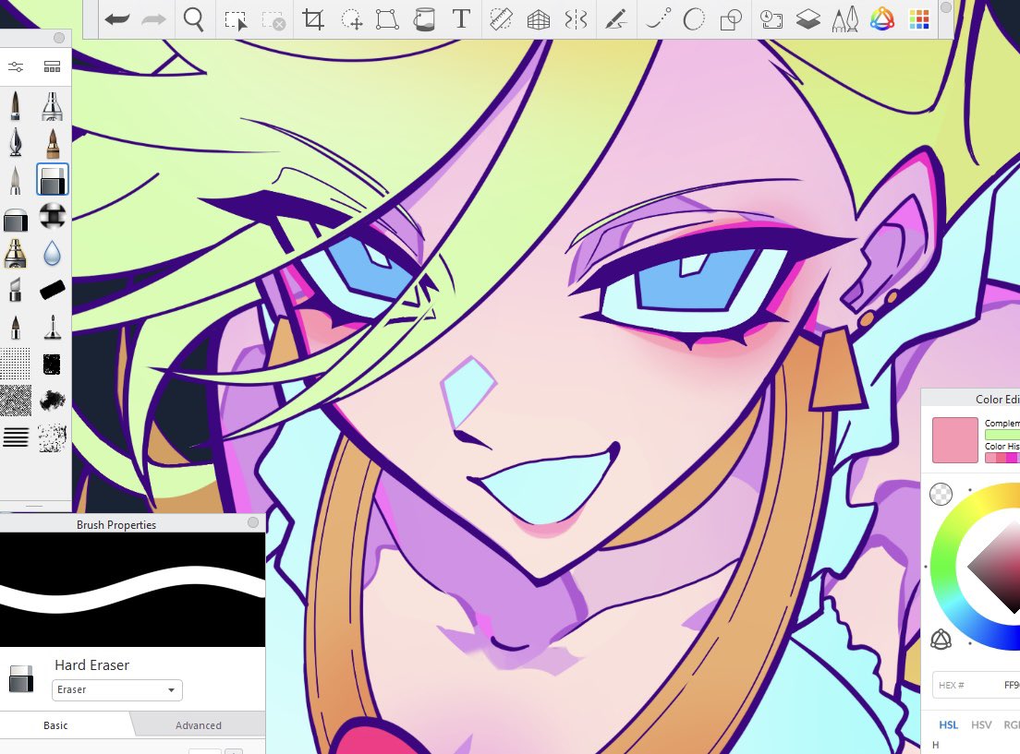Switch to the HSL color tab
Screen dimensions: 1020x754
(949, 724)
